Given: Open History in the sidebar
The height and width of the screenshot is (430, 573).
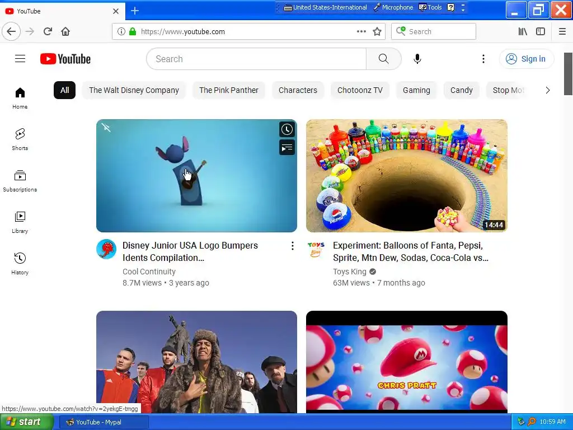Looking at the screenshot, I should (x=20, y=264).
